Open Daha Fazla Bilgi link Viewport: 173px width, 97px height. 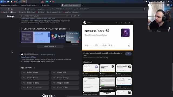tap(104, 58)
